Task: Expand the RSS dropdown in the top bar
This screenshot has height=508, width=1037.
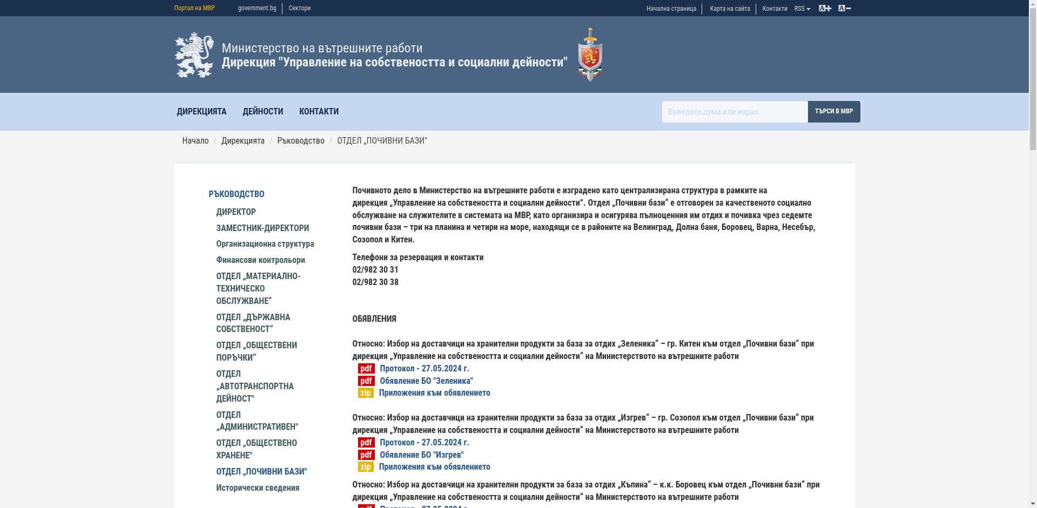Action: pos(802,9)
